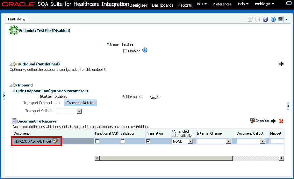Click the scroll left arrow of table
294x179 pixels.
click(x=97, y=158)
